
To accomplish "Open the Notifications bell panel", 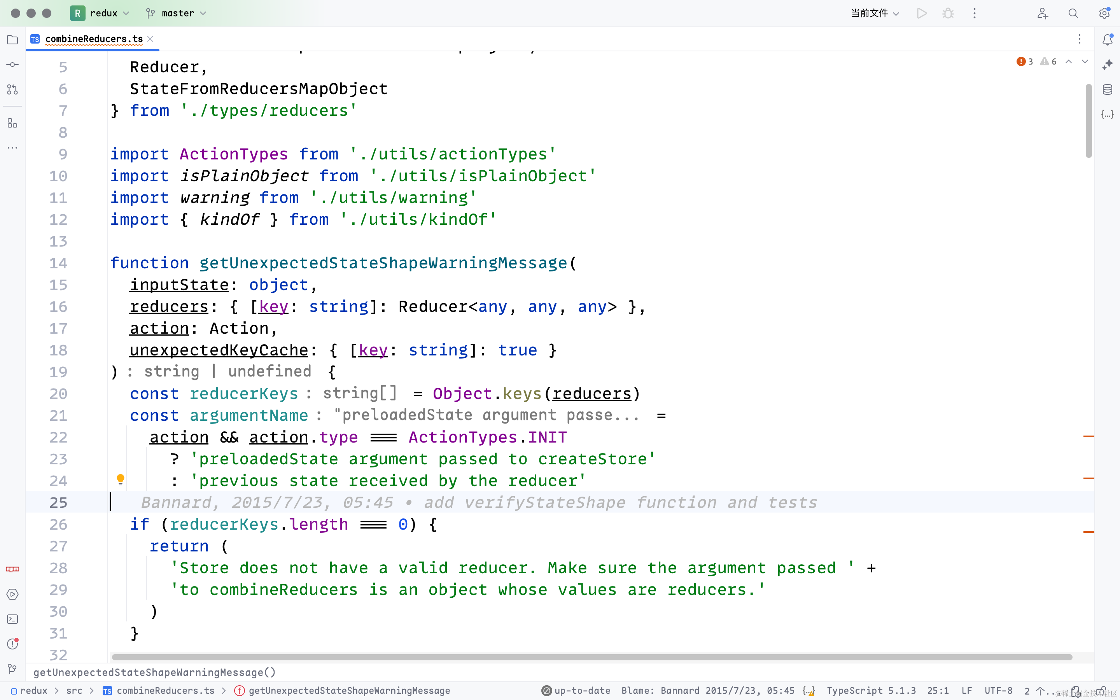I will coord(1108,40).
